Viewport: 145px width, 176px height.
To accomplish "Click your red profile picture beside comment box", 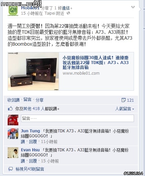I will pos(13,120).
